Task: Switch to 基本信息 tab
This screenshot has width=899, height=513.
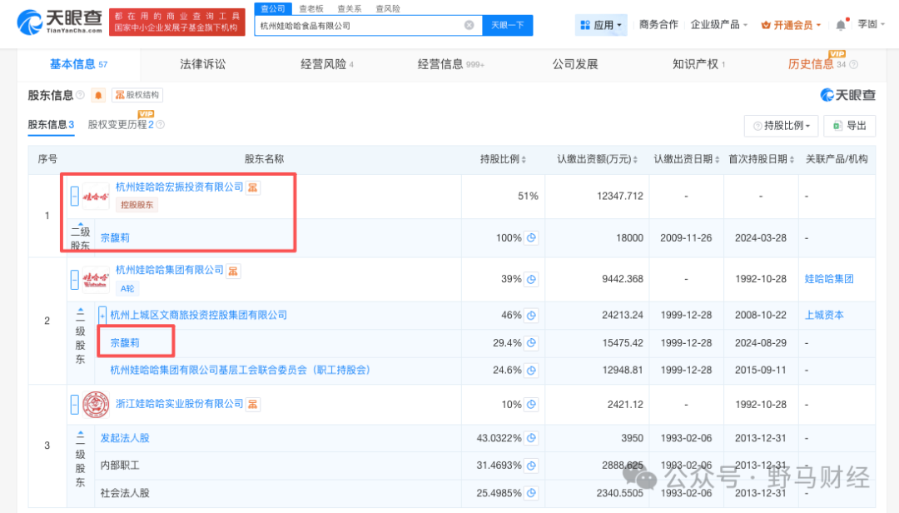Action: 78,64
